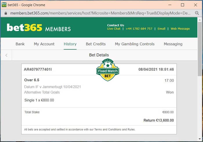Screen dimensions: 203x142
Task: Click the padlock site security icon
Action: 6,13
